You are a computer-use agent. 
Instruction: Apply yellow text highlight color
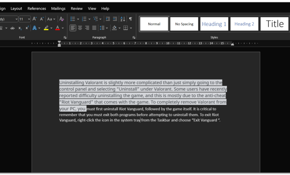pos(46,28)
